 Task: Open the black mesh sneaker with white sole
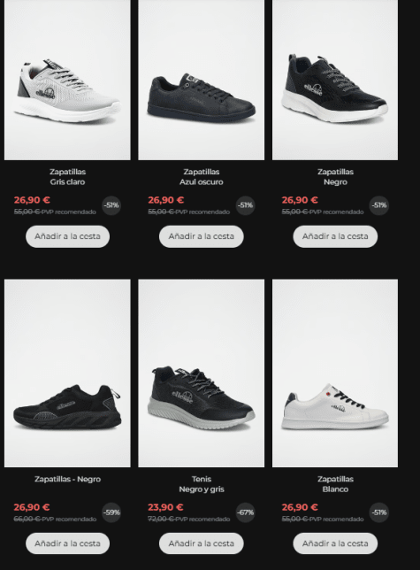coord(335,80)
